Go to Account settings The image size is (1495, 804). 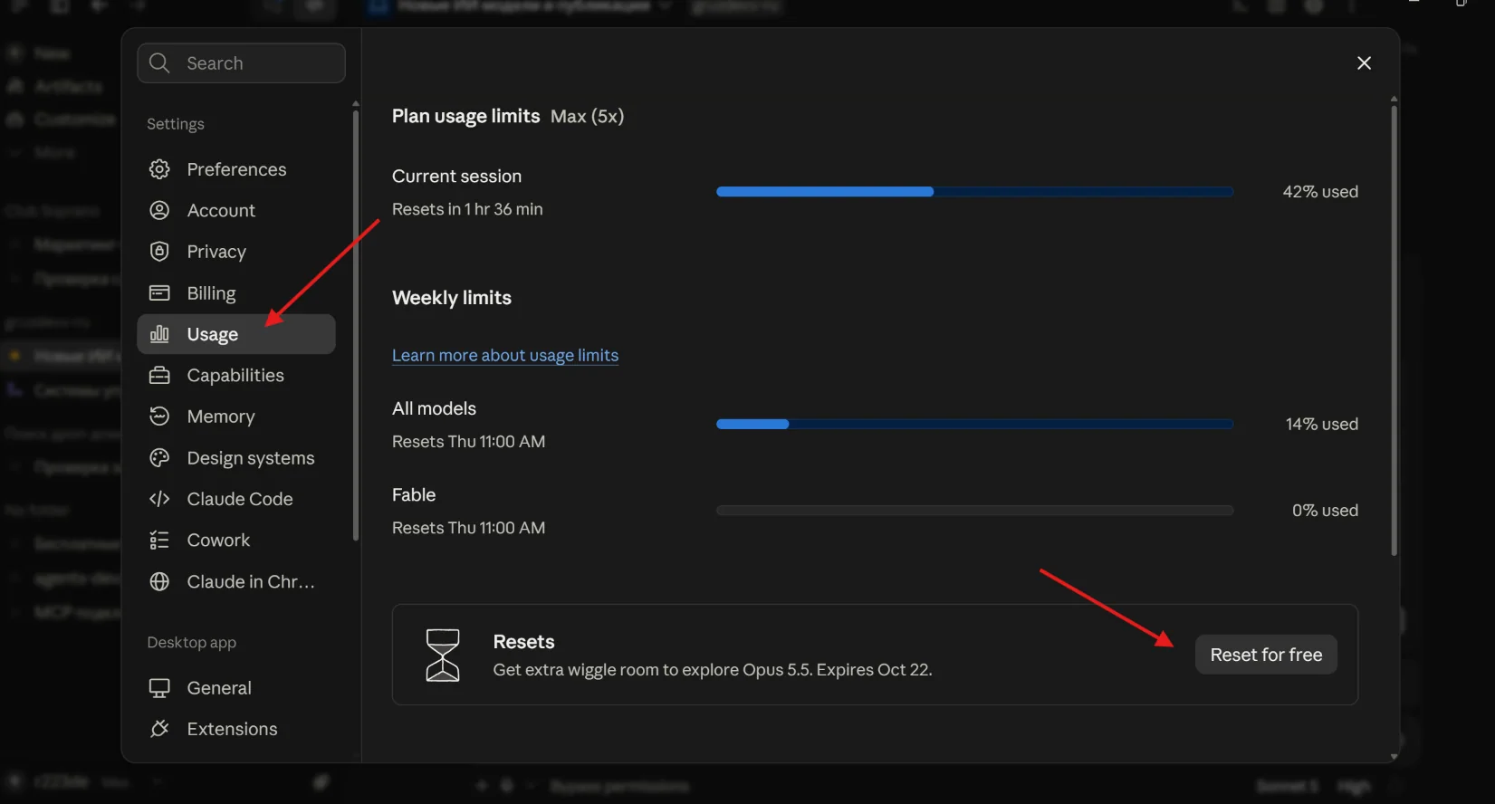click(x=236, y=210)
